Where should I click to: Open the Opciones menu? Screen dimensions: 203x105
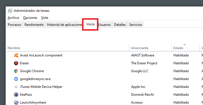(x=30, y=18)
